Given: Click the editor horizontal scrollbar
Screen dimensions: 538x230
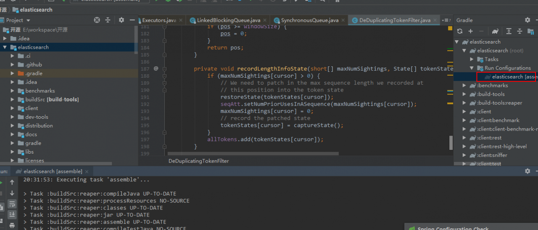Looking at the screenshot, I should (x=252, y=154).
